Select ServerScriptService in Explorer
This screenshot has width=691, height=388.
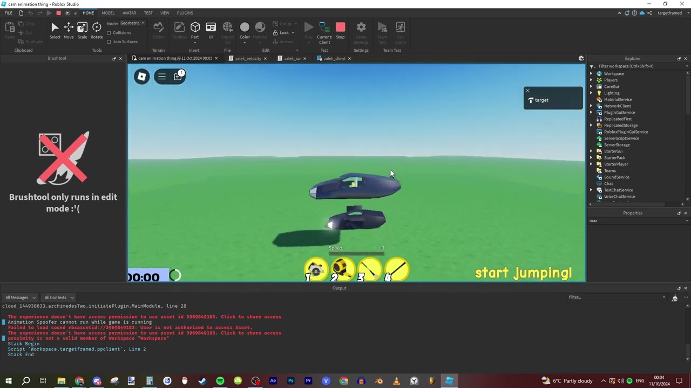[x=621, y=138]
